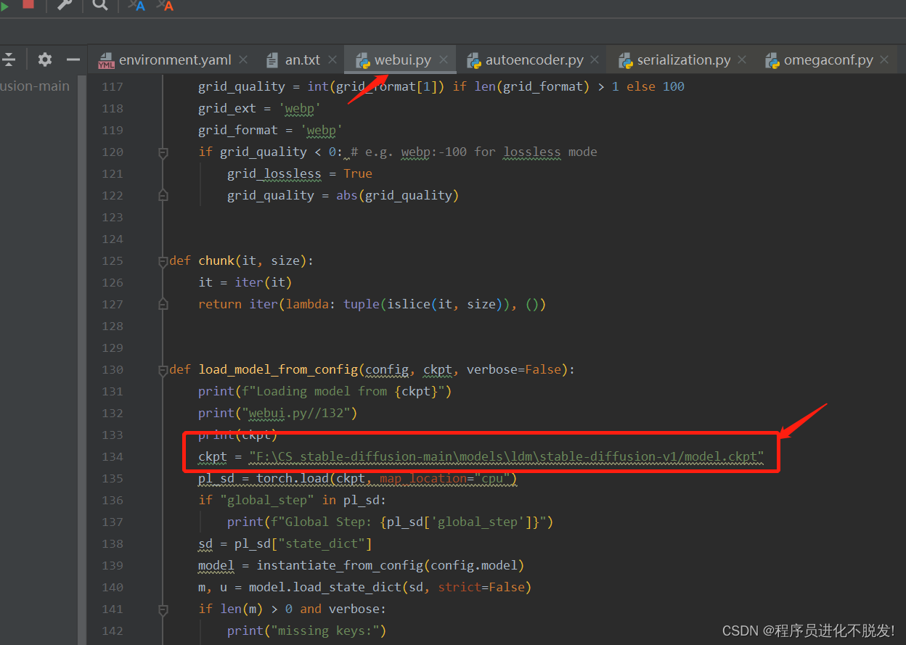Click the red Stop process icon
This screenshot has width=906, height=645.
[x=28, y=3]
